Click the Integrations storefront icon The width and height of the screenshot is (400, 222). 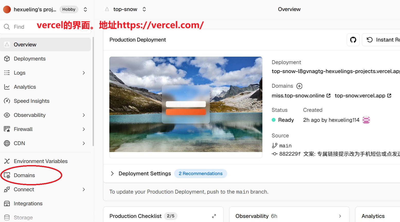click(7, 204)
